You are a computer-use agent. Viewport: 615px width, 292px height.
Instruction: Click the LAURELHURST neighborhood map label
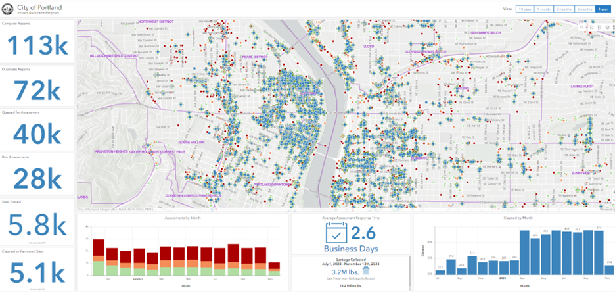click(x=582, y=86)
